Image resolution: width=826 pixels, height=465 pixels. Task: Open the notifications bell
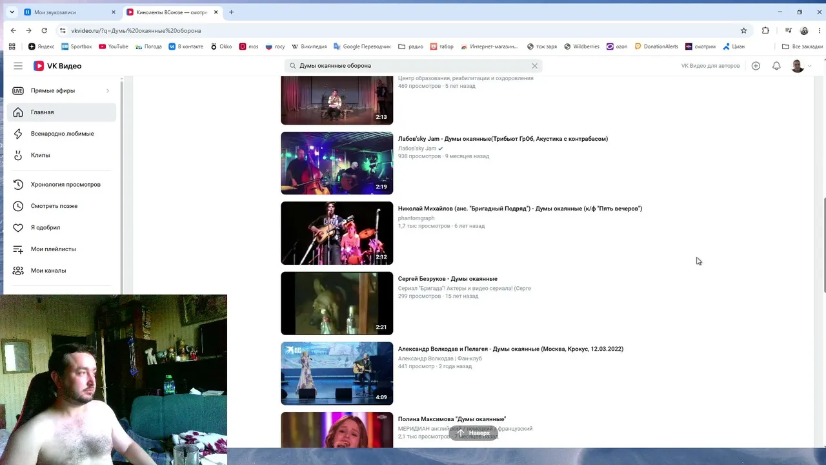[x=776, y=66]
